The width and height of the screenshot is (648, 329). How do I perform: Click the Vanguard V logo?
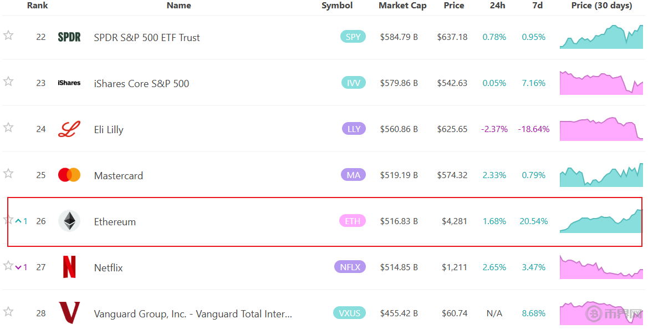pyautogui.click(x=69, y=313)
